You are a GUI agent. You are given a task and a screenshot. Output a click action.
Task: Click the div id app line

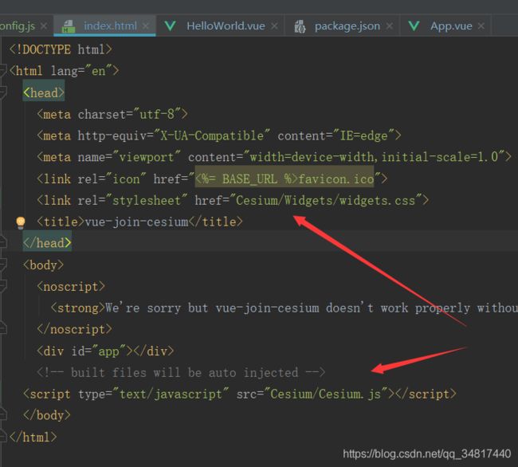[105, 351]
